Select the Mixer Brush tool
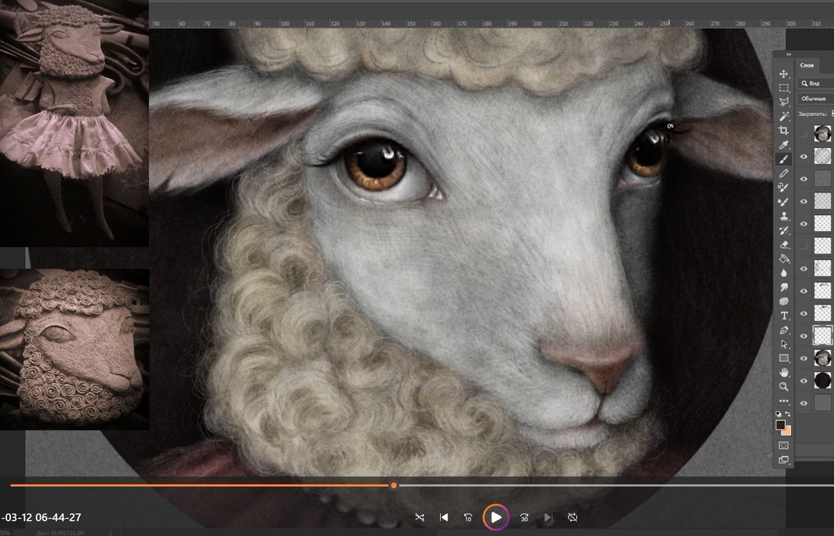The height and width of the screenshot is (536, 834). pyautogui.click(x=784, y=201)
